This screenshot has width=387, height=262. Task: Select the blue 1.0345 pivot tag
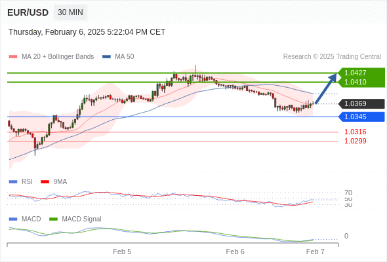(361, 117)
